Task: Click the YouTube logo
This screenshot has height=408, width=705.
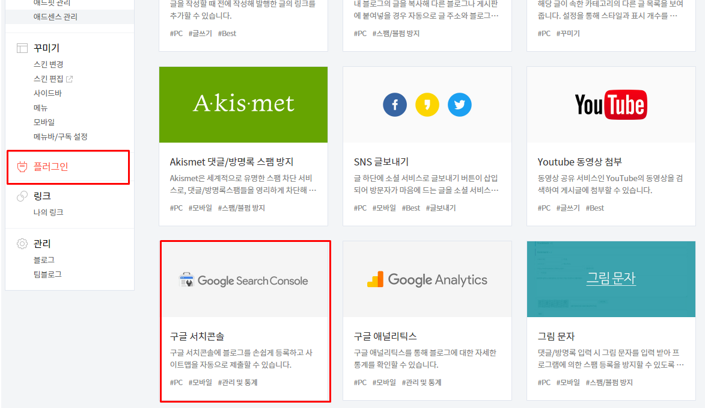Action: [x=611, y=105]
